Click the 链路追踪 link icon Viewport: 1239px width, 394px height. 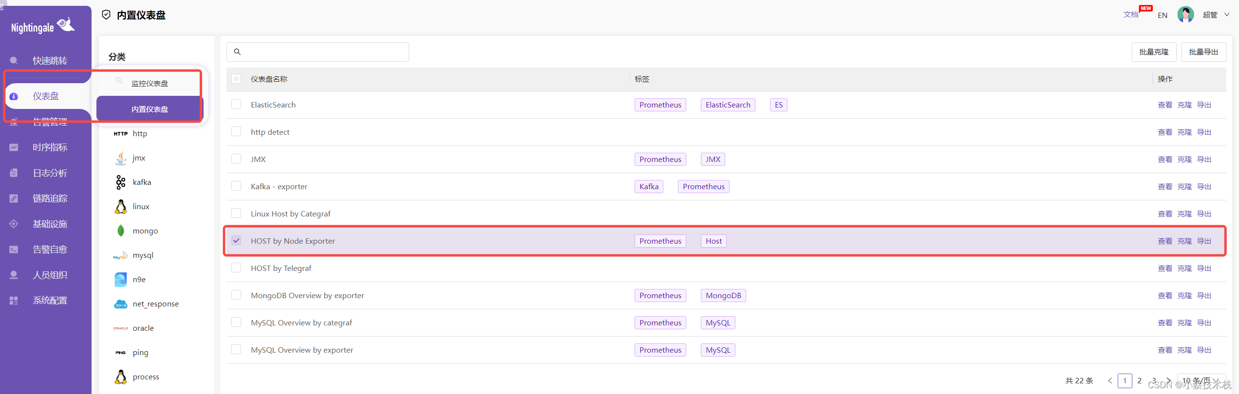(x=14, y=198)
